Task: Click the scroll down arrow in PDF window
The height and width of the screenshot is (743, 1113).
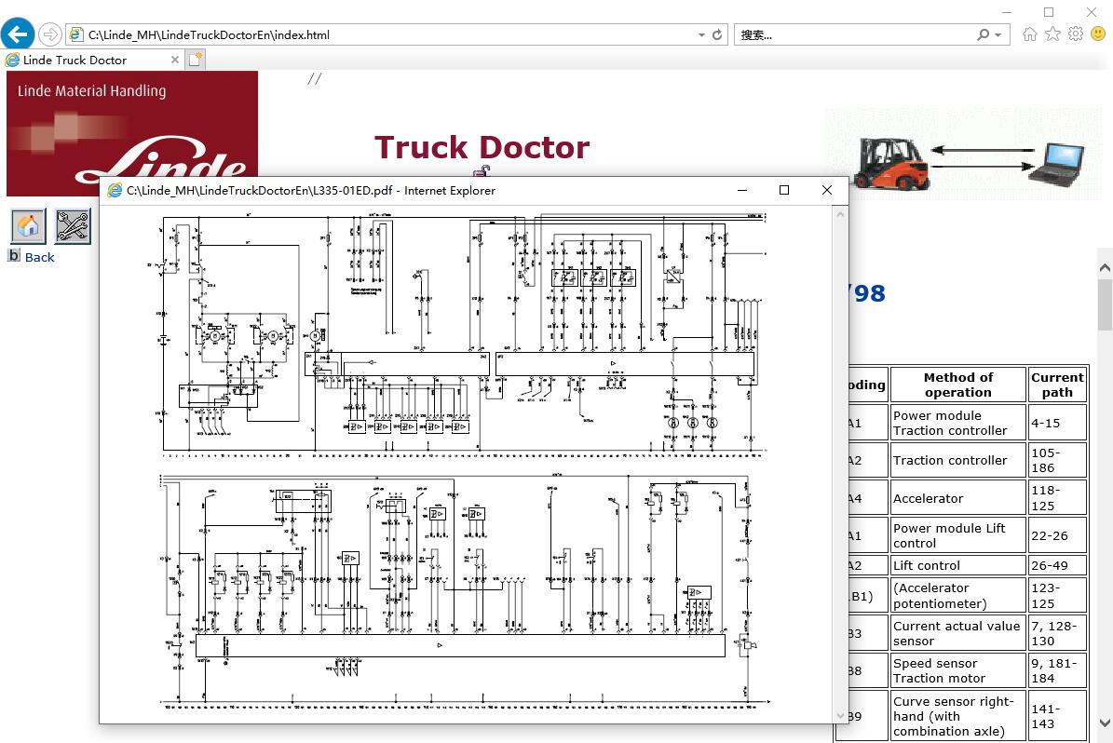Action: point(840,715)
